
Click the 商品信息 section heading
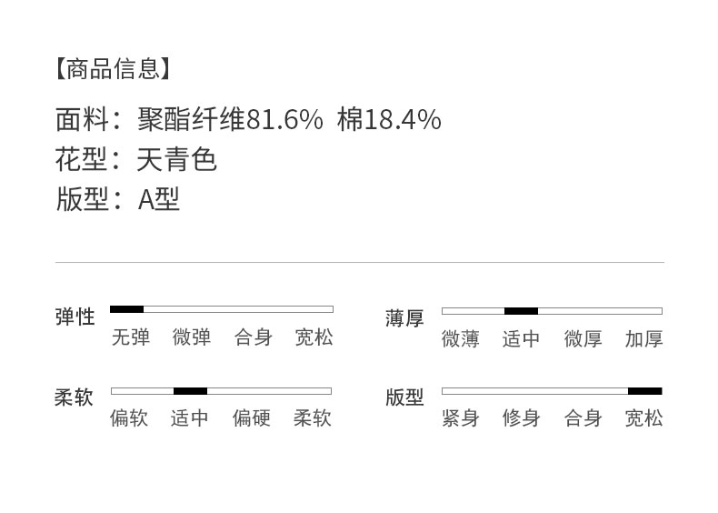113,68
